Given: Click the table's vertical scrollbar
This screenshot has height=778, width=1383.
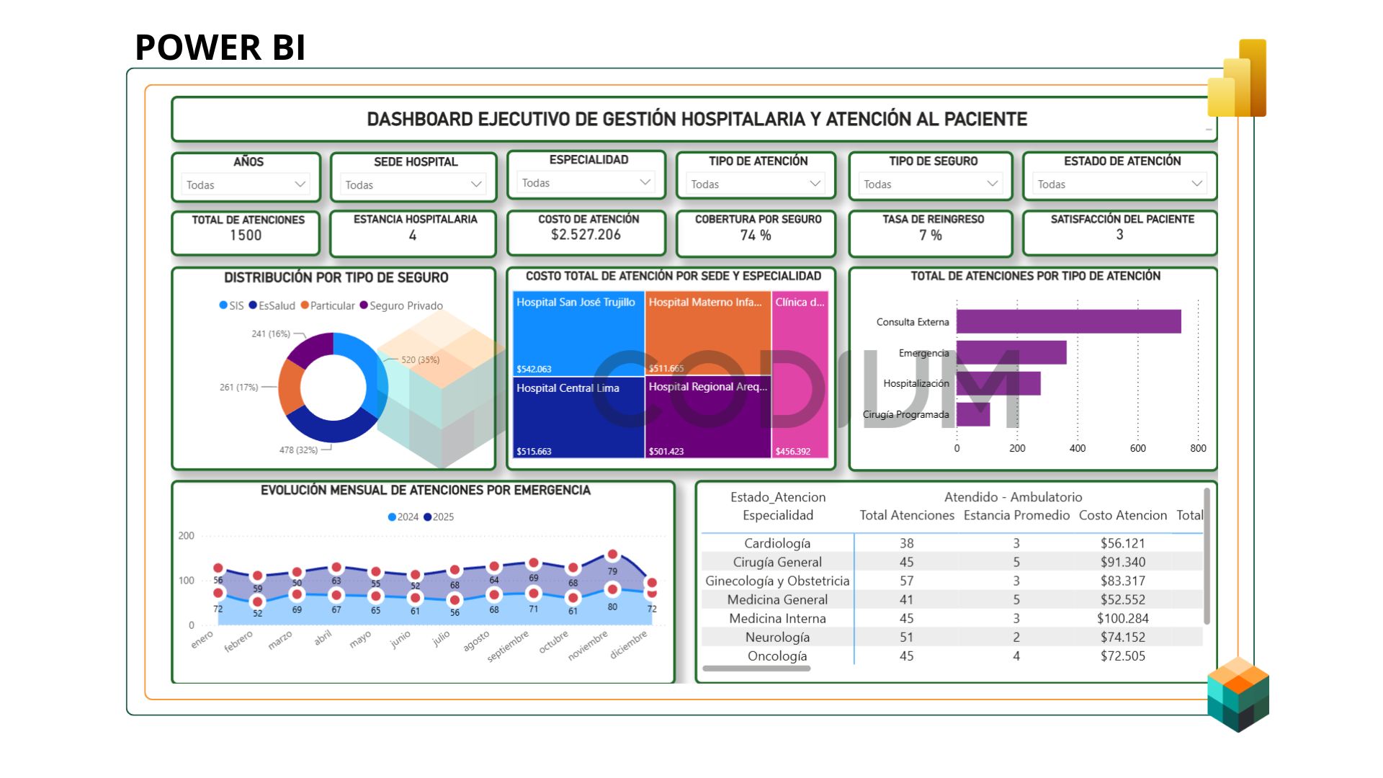Looking at the screenshot, I should (1207, 557).
